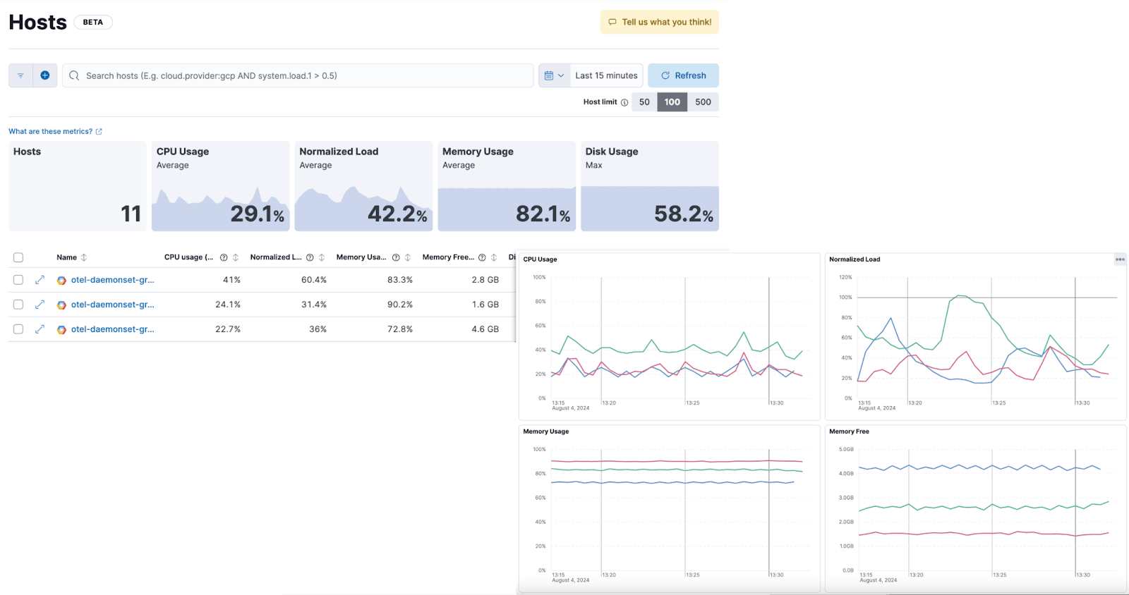Click the Host limit info icon
Screen dimensions: 1129x595
point(624,102)
